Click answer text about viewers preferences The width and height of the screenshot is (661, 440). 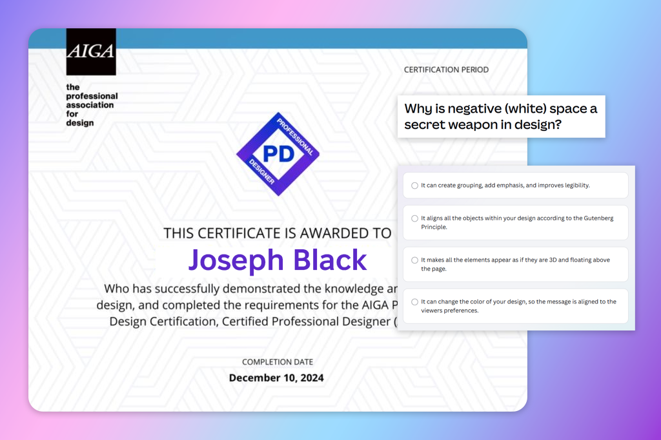518,306
